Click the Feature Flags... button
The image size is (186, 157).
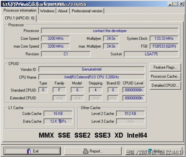[x=165, y=67]
